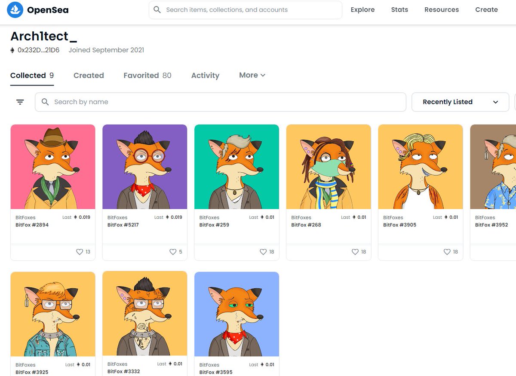Open BitFox #259 title link
Viewport: 516px width, 376px height.
click(x=213, y=225)
